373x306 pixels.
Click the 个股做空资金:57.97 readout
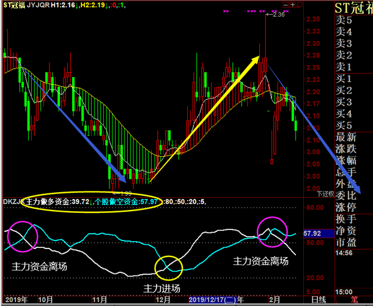126,202
